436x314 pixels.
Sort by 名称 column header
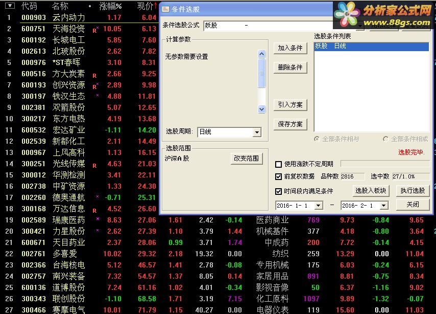point(60,6)
